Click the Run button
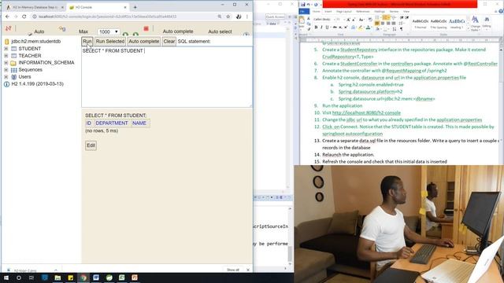 [87, 42]
